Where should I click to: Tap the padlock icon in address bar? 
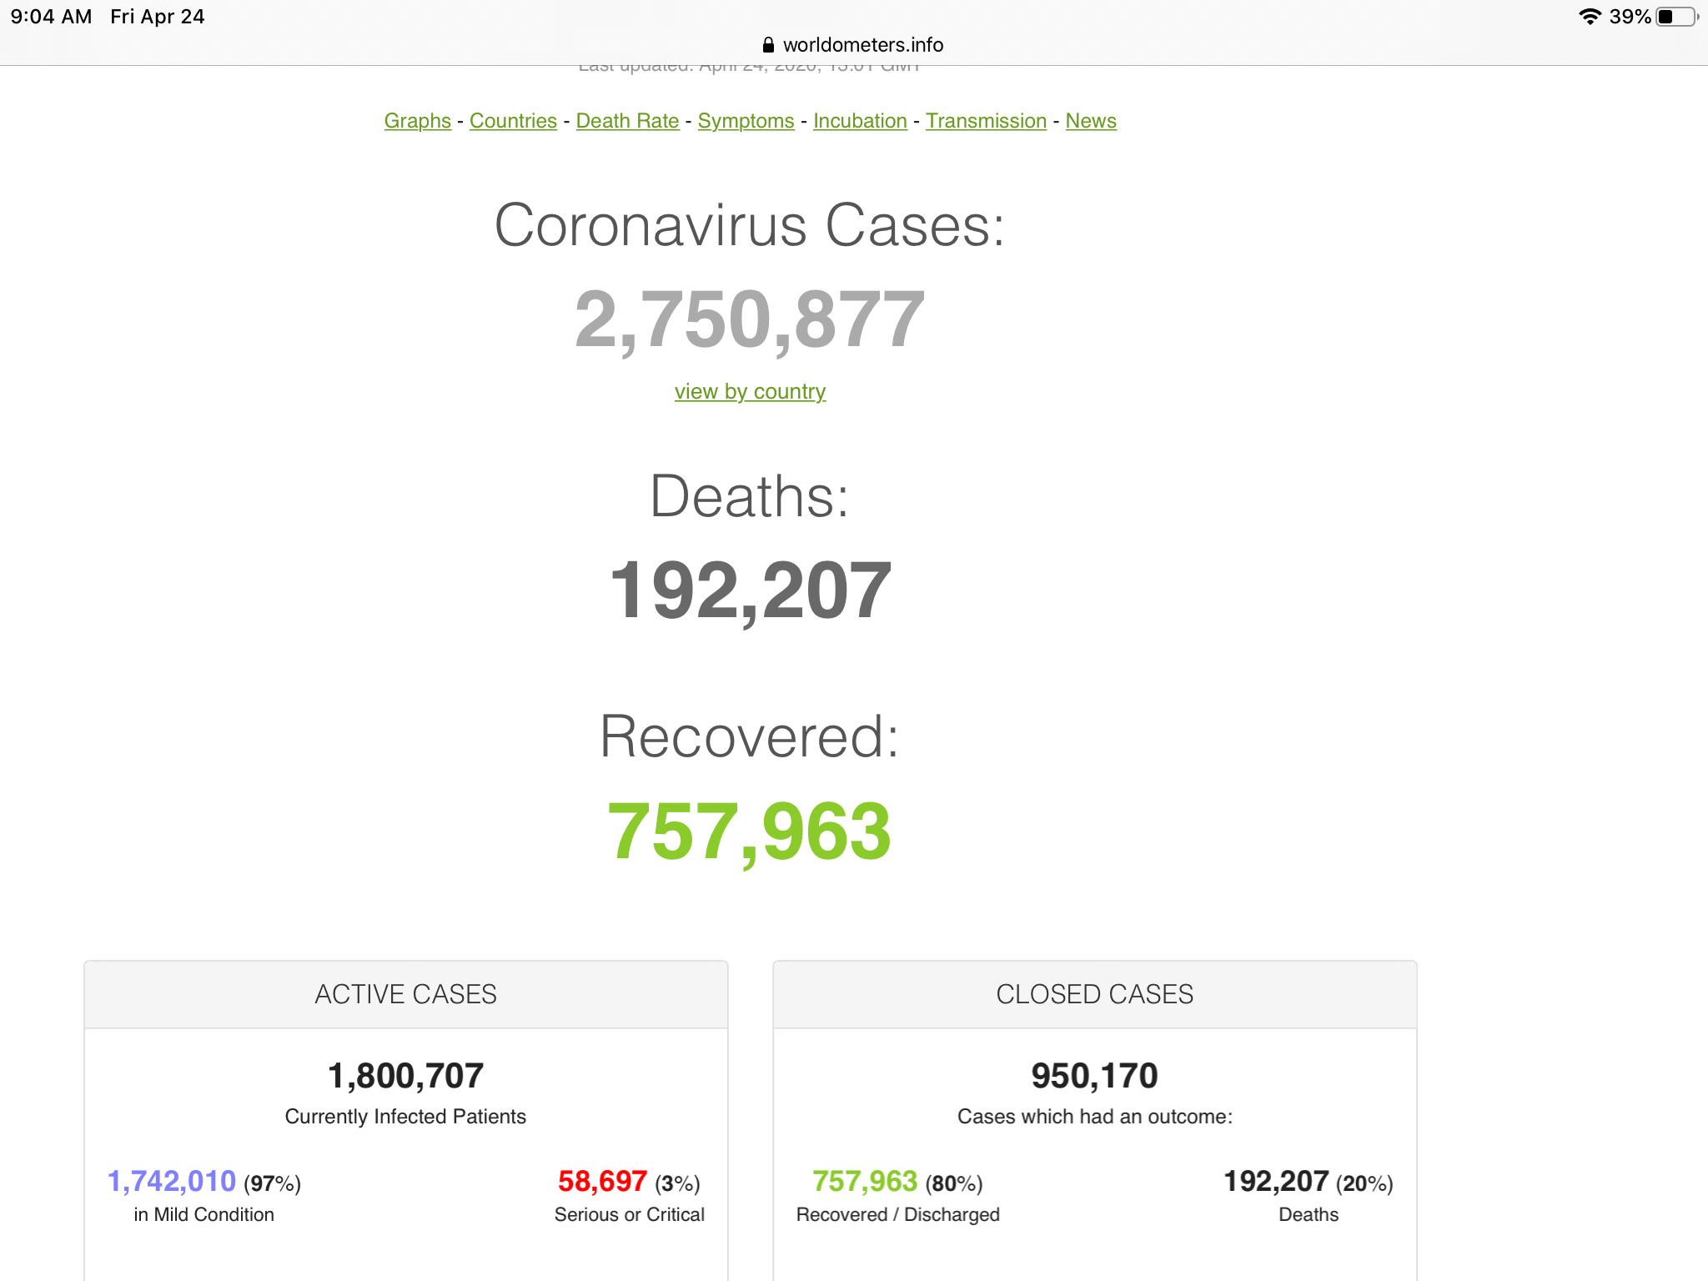768,45
